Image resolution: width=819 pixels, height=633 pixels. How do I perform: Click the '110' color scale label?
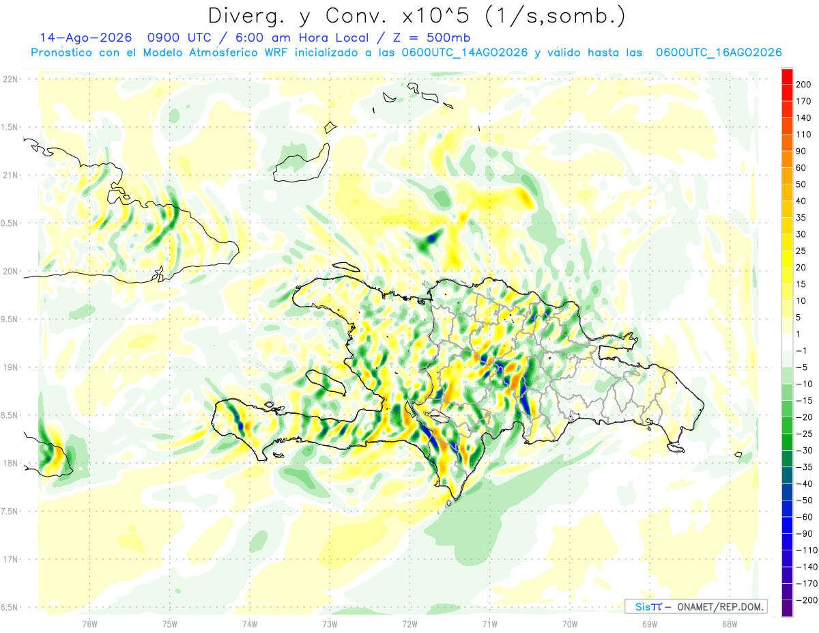pyautogui.click(x=804, y=135)
